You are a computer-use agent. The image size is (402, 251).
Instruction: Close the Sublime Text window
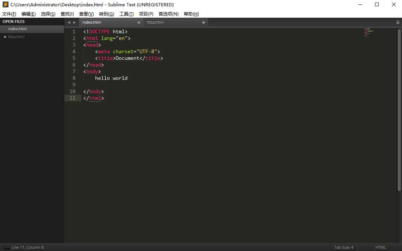[x=394, y=4]
